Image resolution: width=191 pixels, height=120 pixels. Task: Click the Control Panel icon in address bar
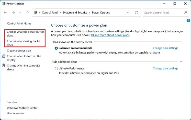[35, 13]
